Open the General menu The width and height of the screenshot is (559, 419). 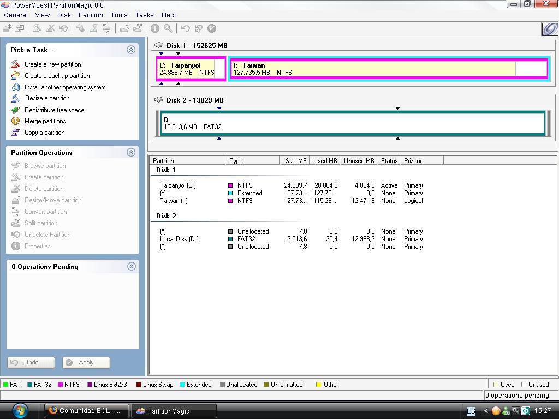[x=16, y=15]
